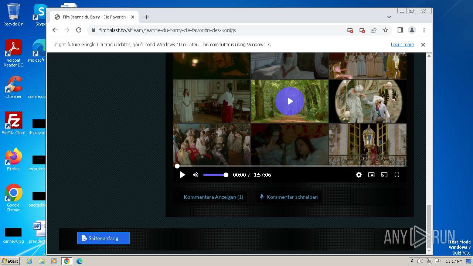Click the Seitenanfang button
The width and height of the screenshot is (473, 266).
(103, 238)
